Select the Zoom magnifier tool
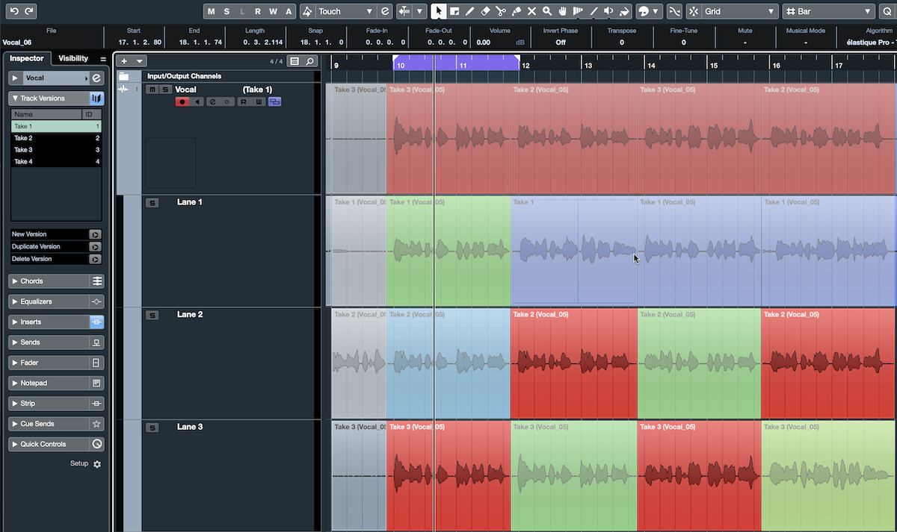The height and width of the screenshot is (532, 897). pyautogui.click(x=547, y=11)
